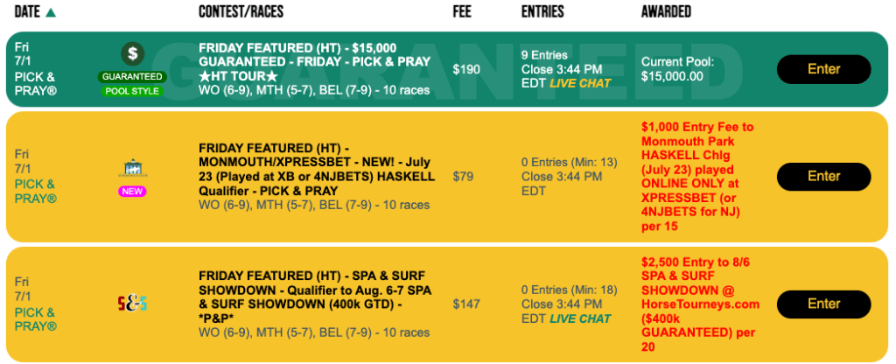Enter the $15,000 Guaranteed contest
Image resolution: width=896 pixels, height=364 pixels.
click(823, 69)
